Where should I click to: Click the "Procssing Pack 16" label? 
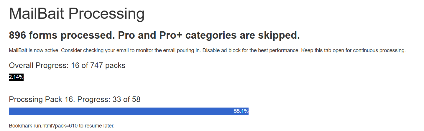pos(42,100)
